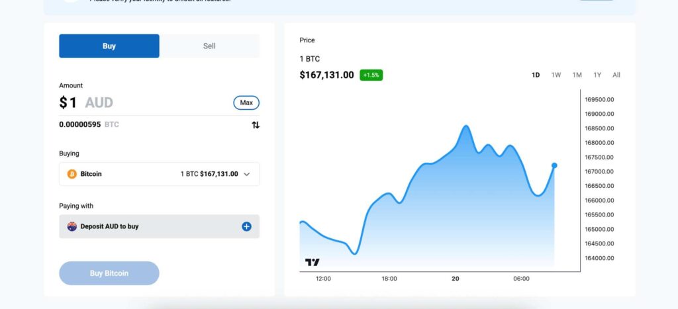Click the Australian flag icon

tap(72, 226)
